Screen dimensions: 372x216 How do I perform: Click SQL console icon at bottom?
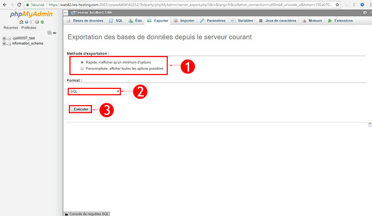click(x=67, y=214)
